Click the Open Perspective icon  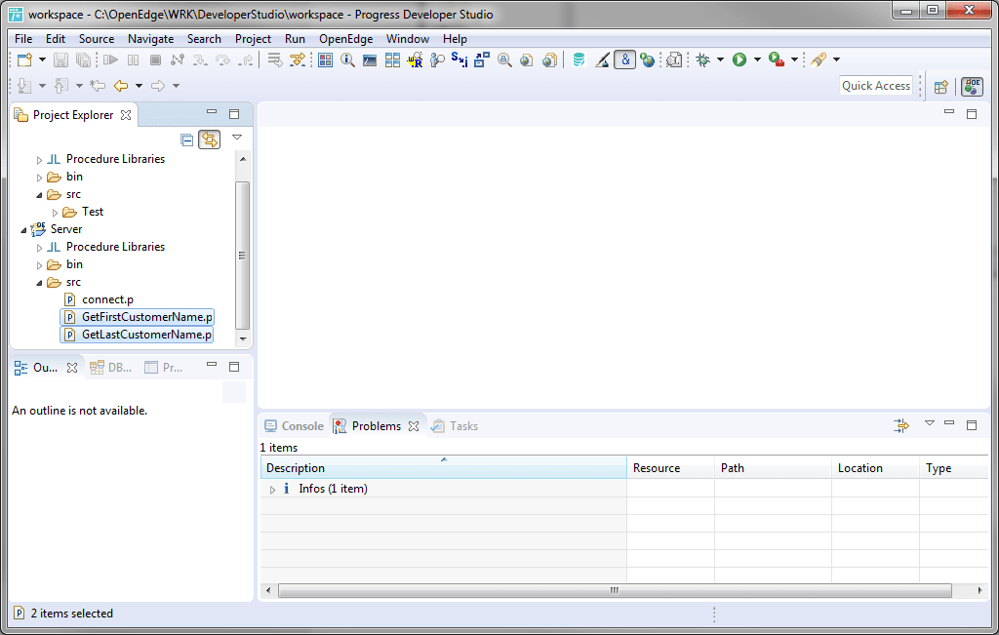[941, 87]
